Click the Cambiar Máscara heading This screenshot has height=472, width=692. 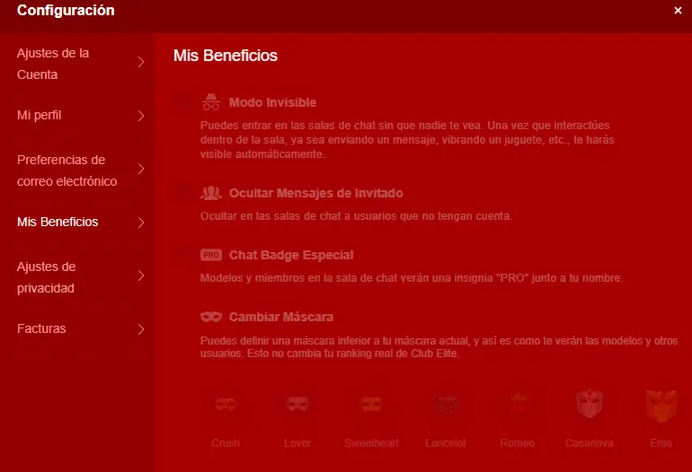coord(280,317)
